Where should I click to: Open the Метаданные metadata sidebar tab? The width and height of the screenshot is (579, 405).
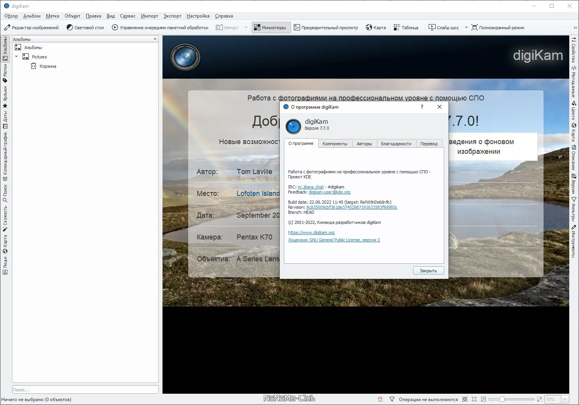(x=574, y=82)
